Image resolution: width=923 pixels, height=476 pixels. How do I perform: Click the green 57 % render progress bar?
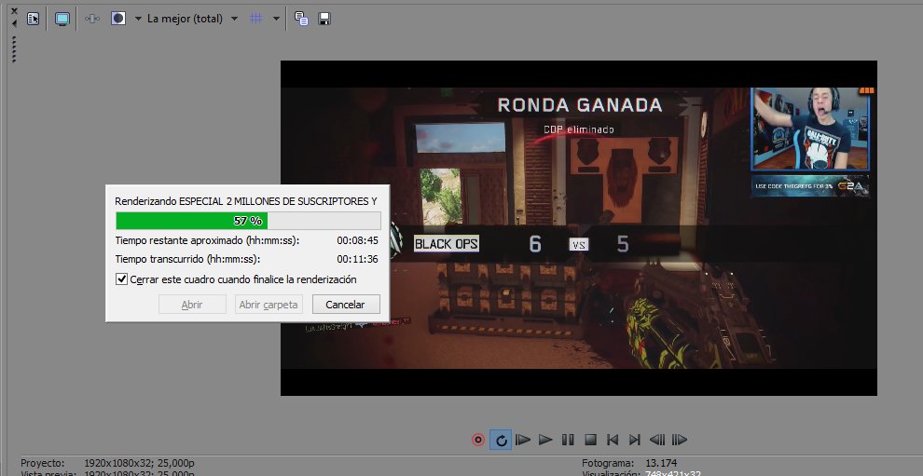pyautogui.click(x=248, y=221)
